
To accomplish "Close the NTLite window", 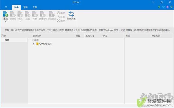I will click(x=170, y=2).
